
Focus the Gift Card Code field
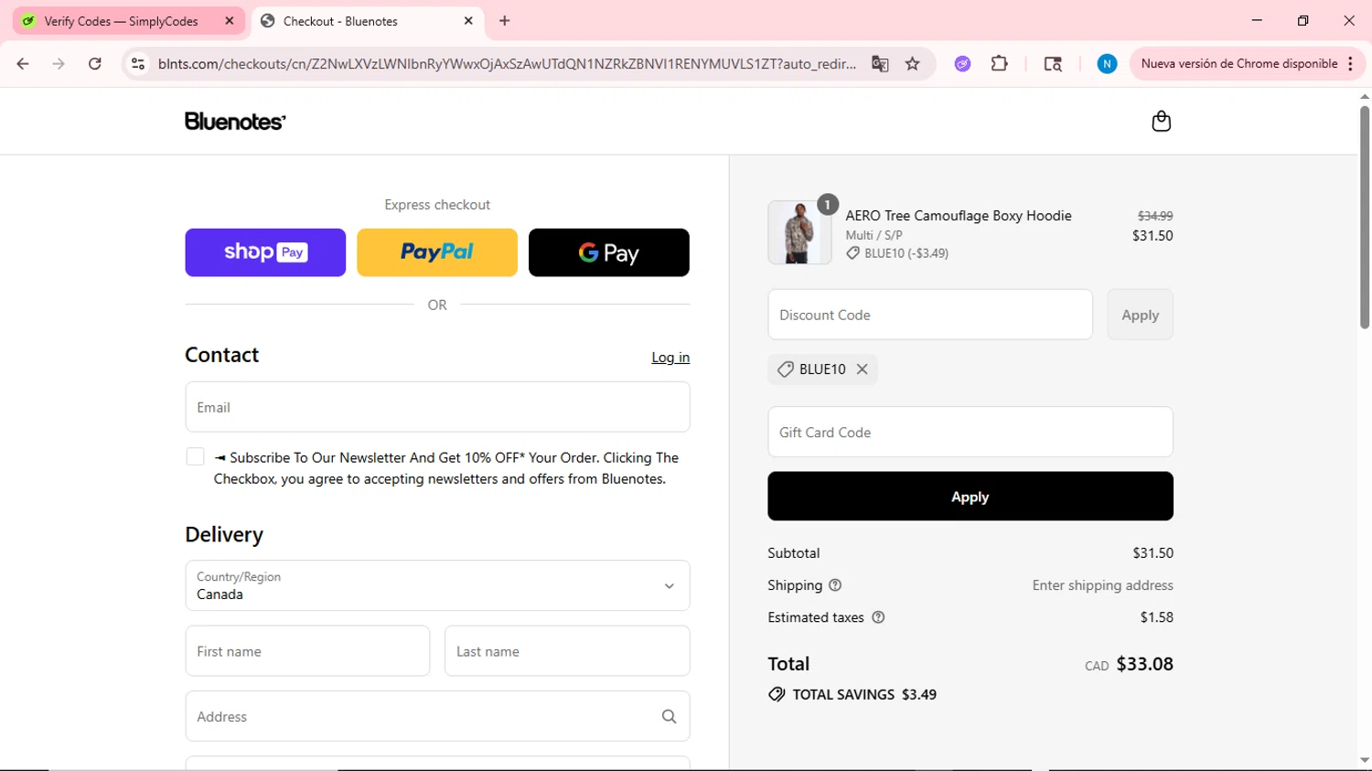point(970,432)
